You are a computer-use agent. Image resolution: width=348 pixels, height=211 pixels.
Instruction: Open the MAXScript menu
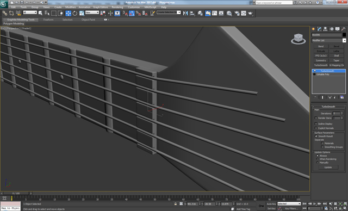[150, 7]
